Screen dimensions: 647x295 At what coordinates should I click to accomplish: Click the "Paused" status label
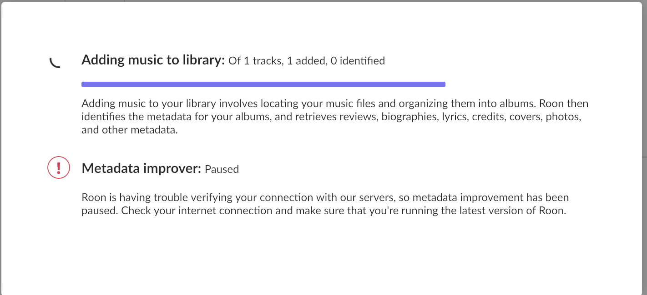pyautogui.click(x=222, y=169)
